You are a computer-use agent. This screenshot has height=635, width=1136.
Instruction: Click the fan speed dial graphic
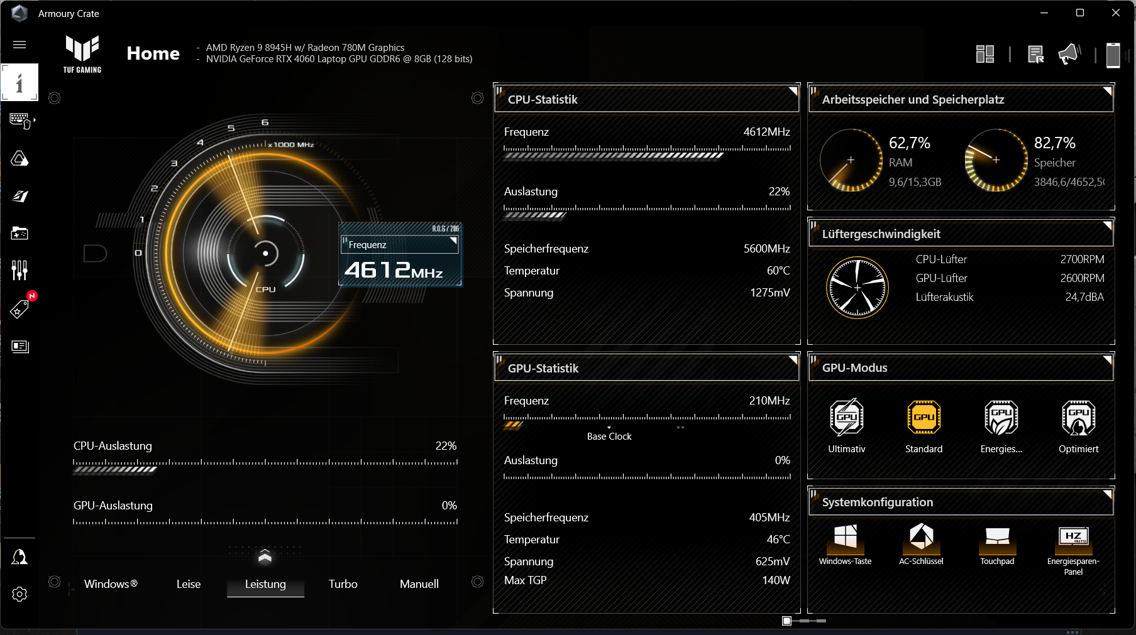(x=858, y=288)
